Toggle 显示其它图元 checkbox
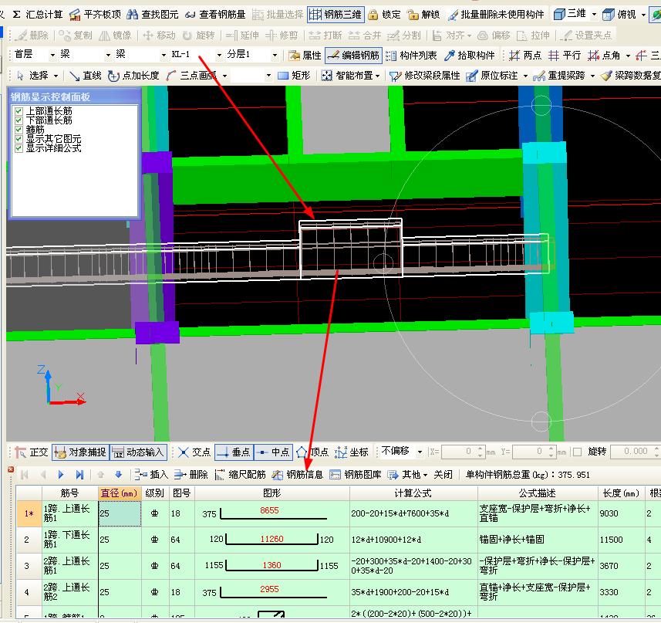Viewport: 661px width, 623px height. 19,139
